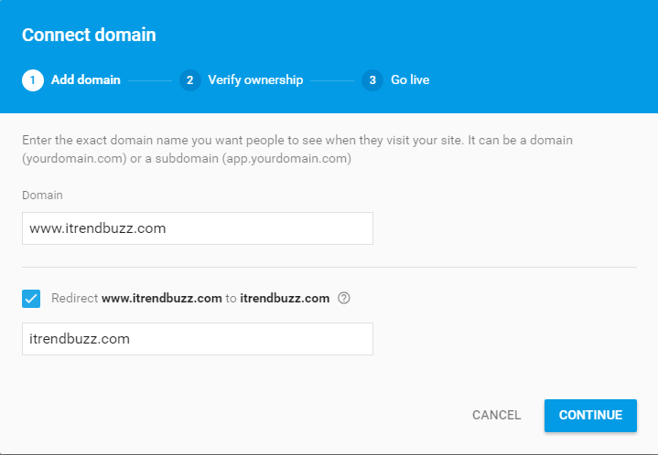Click the connector line between Add domain and step 2
This screenshot has height=455, width=658.
150,80
